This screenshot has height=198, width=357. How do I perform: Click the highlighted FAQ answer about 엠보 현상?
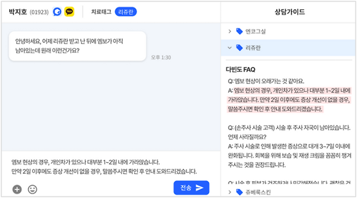(x=289, y=100)
